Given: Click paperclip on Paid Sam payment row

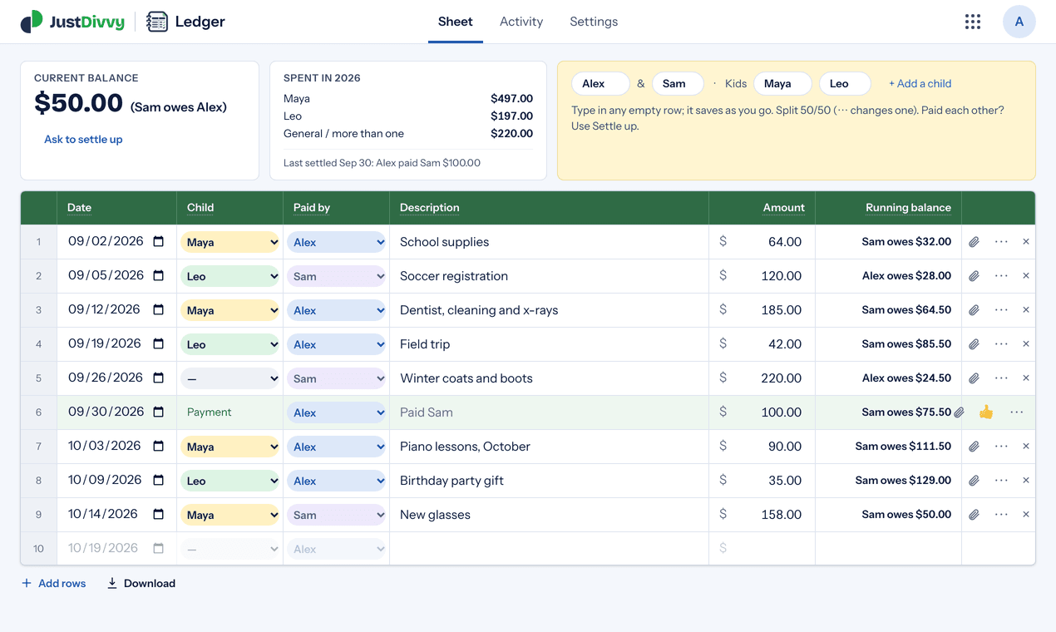Looking at the screenshot, I should point(959,412).
